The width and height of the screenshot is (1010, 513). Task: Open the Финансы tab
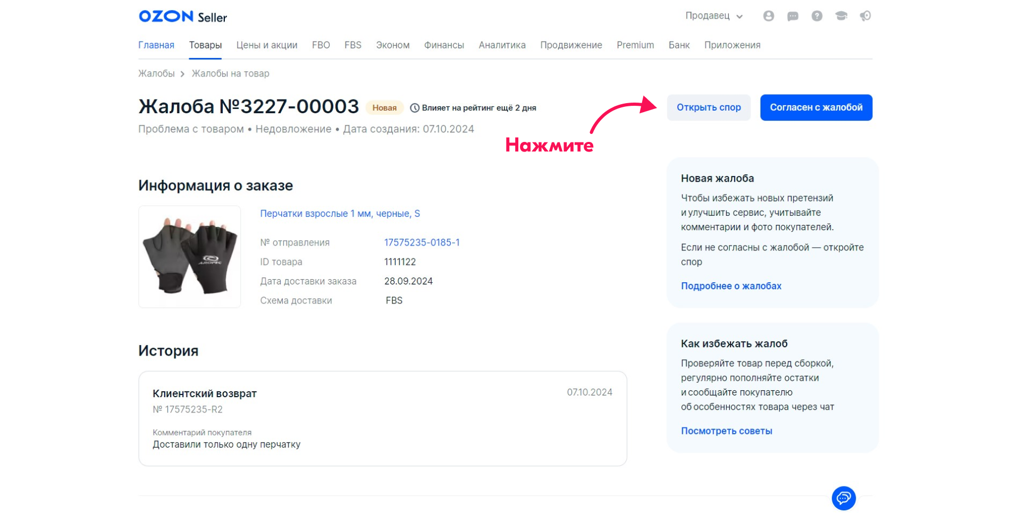coord(444,45)
